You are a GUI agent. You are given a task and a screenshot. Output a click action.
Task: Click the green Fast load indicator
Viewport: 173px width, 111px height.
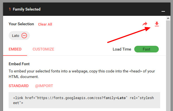[x=146, y=49]
